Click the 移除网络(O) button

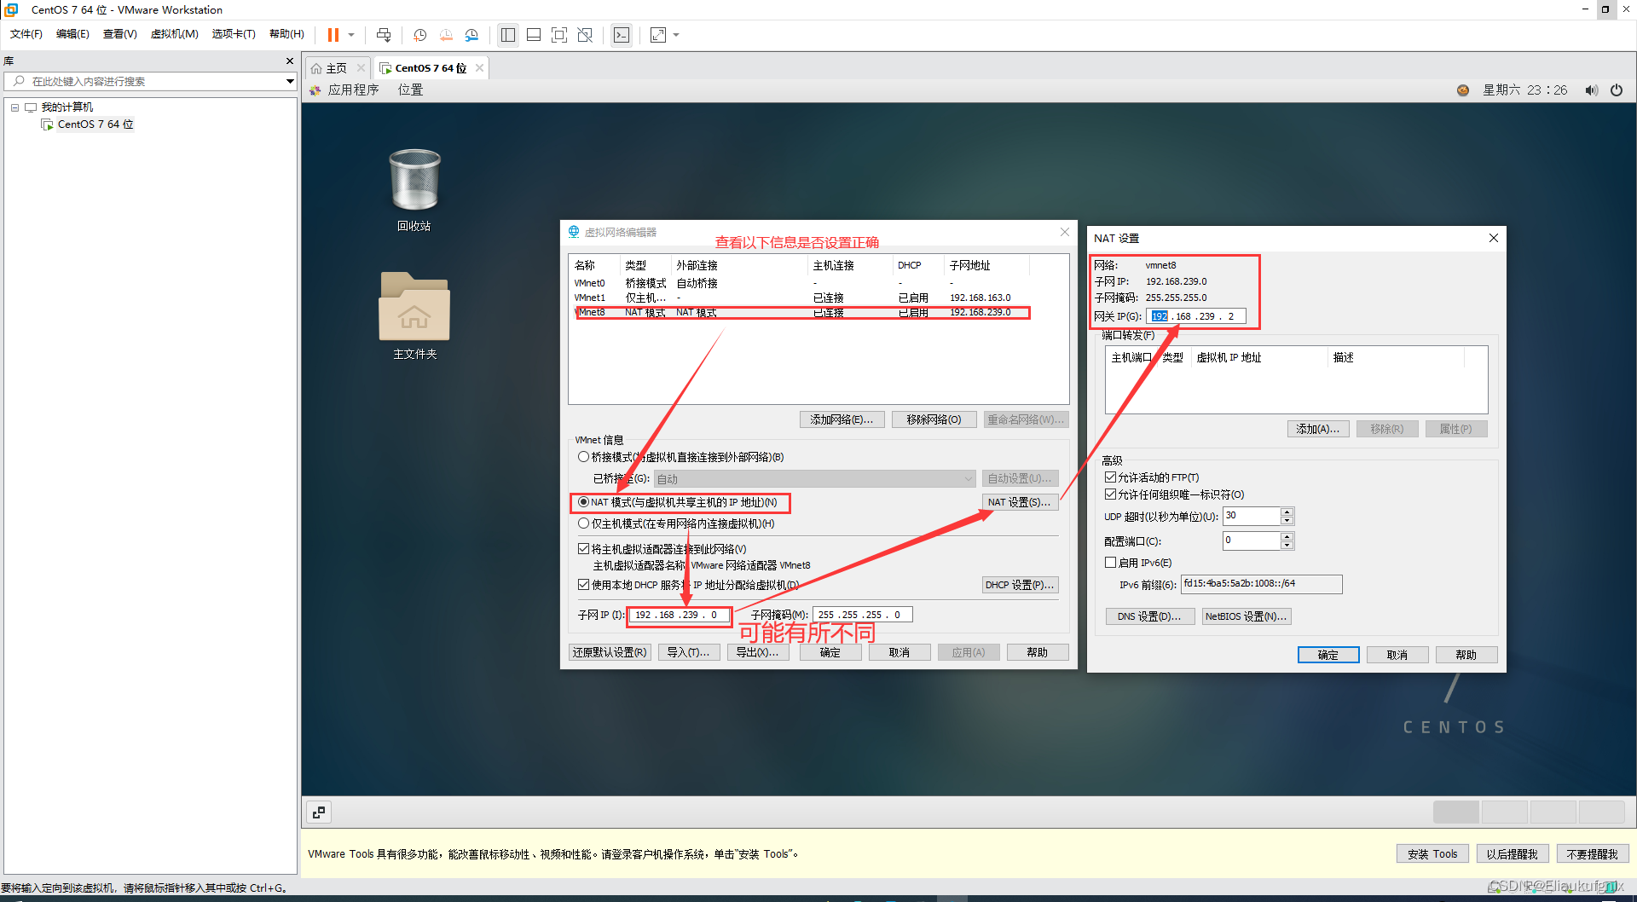(x=934, y=419)
